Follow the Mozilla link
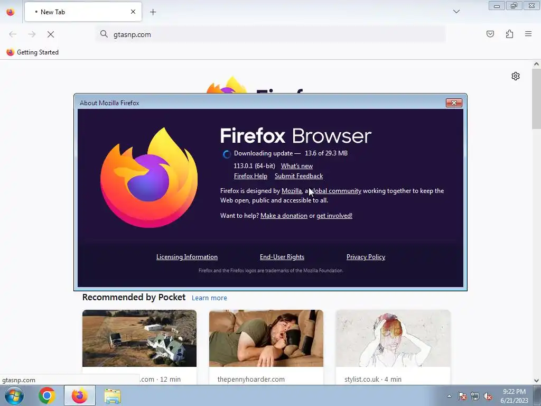The image size is (541, 406). coord(292,191)
